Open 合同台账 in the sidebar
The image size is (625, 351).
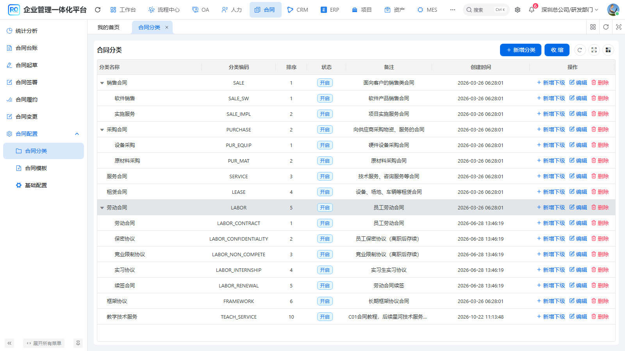pos(44,48)
